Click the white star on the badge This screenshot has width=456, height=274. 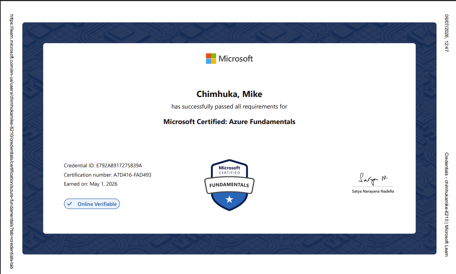229,199
